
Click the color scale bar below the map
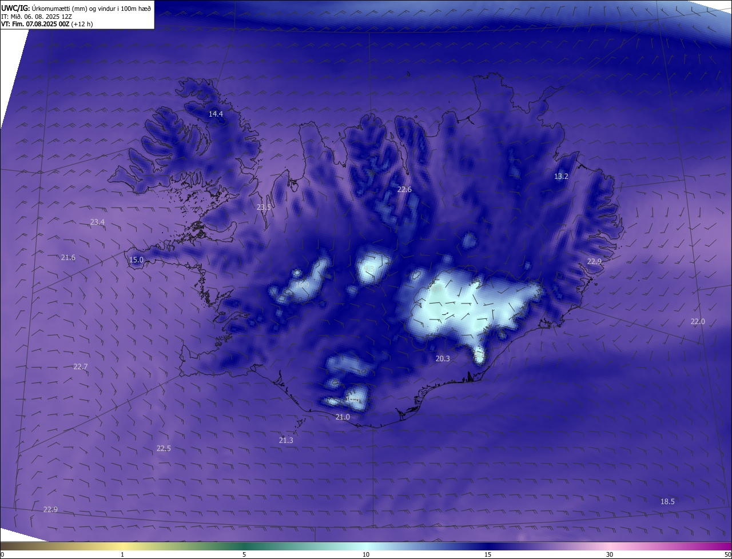click(366, 546)
